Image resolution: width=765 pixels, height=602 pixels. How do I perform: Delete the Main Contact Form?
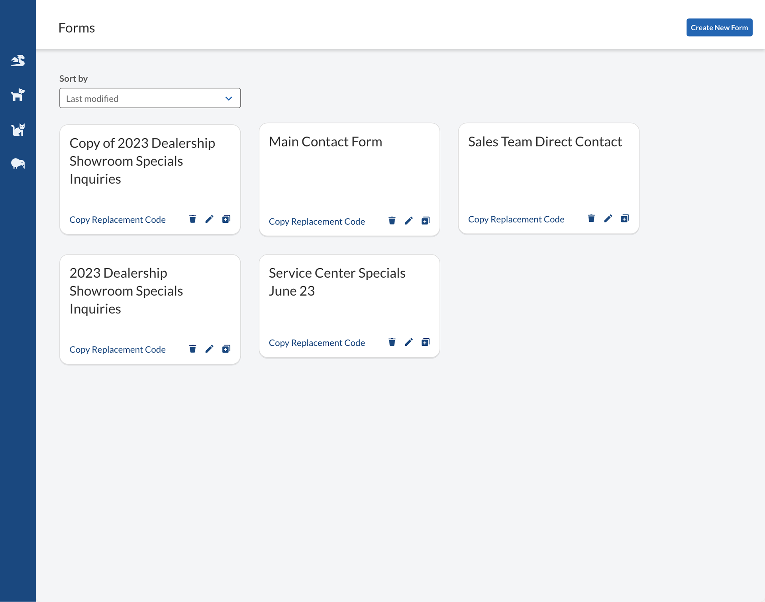(392, 221)
